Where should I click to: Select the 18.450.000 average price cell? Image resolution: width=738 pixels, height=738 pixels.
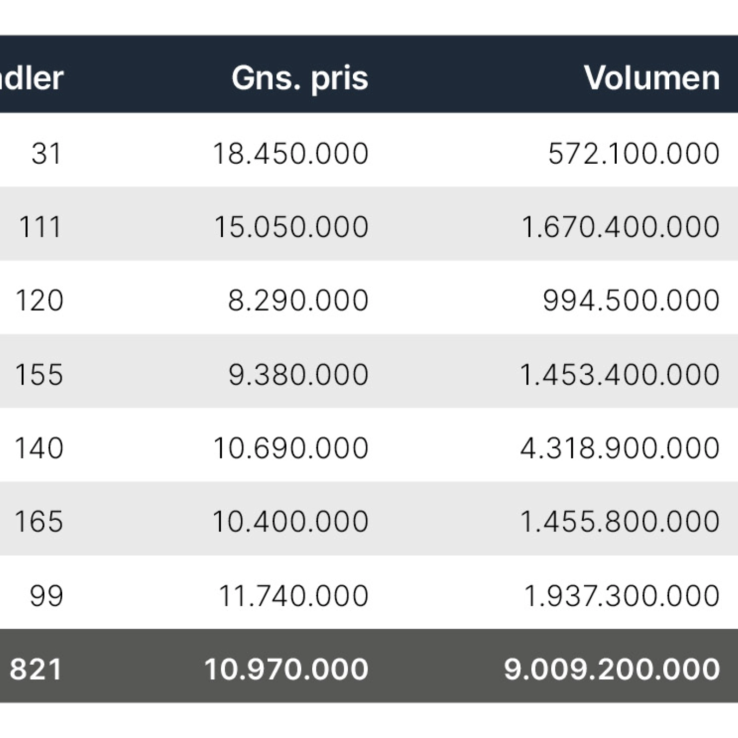[291, 153]
